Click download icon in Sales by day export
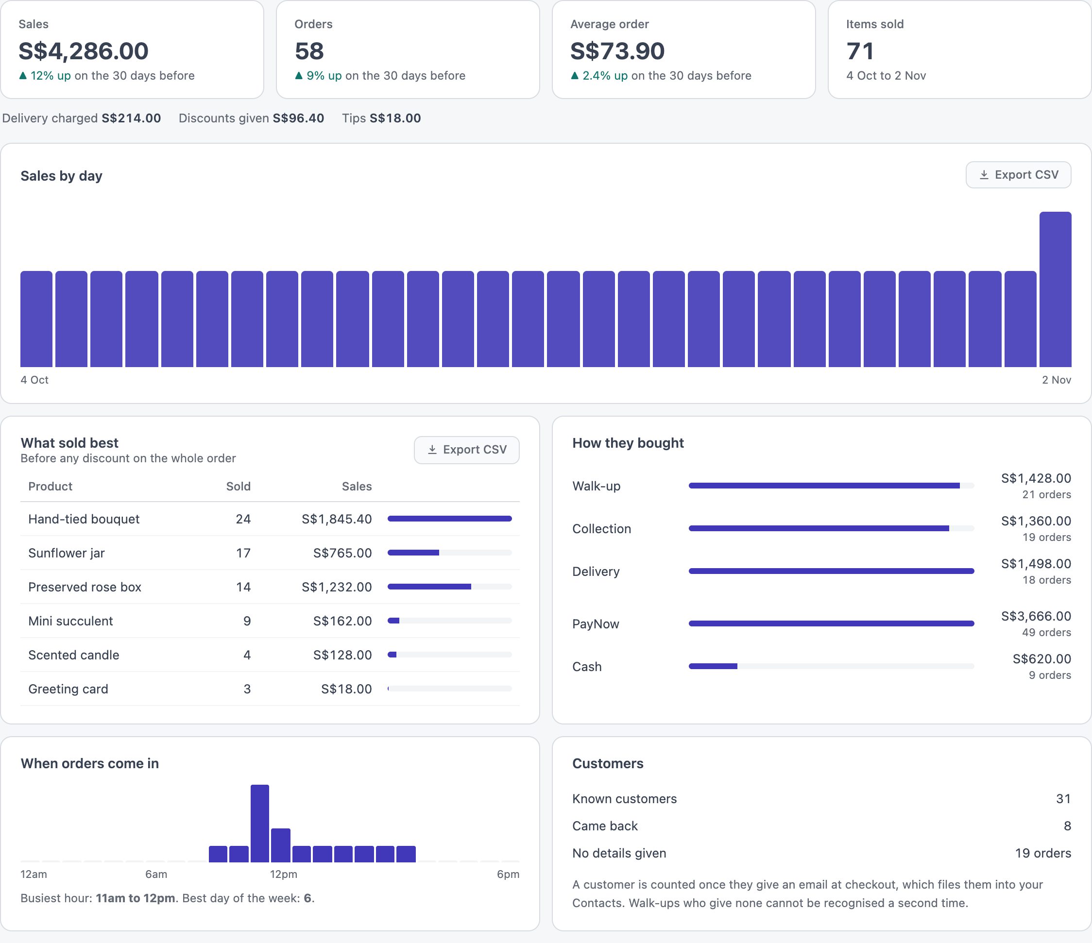This screenshot has height=943, width=1092. pos(984,175)
